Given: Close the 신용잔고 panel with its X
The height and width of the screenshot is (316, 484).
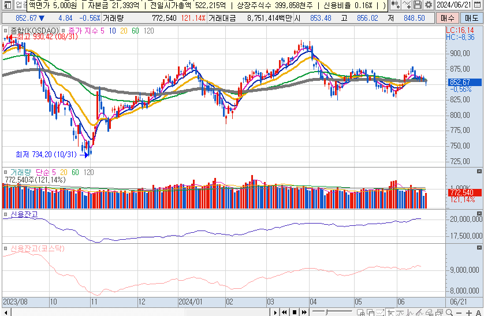Looking at the screenshot, I should pos(478,214).
